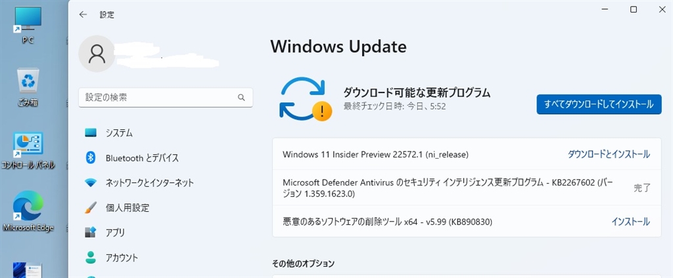This screenshot has width=673, height=278.
Task: Click the search magnifier icon
Action: [x=241, y=97]
